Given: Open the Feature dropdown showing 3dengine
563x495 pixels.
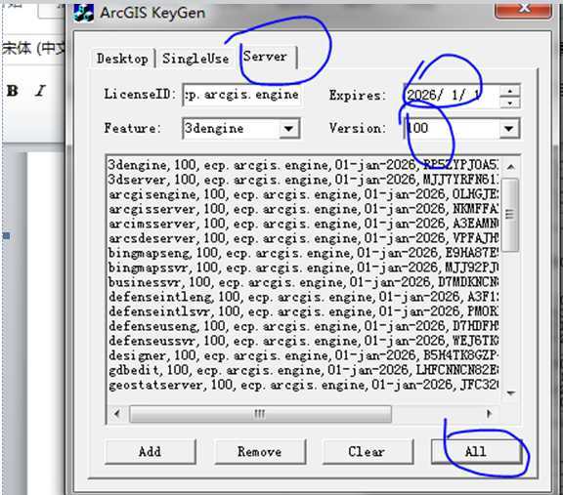Looking at the screenshot, I should 288,129.
